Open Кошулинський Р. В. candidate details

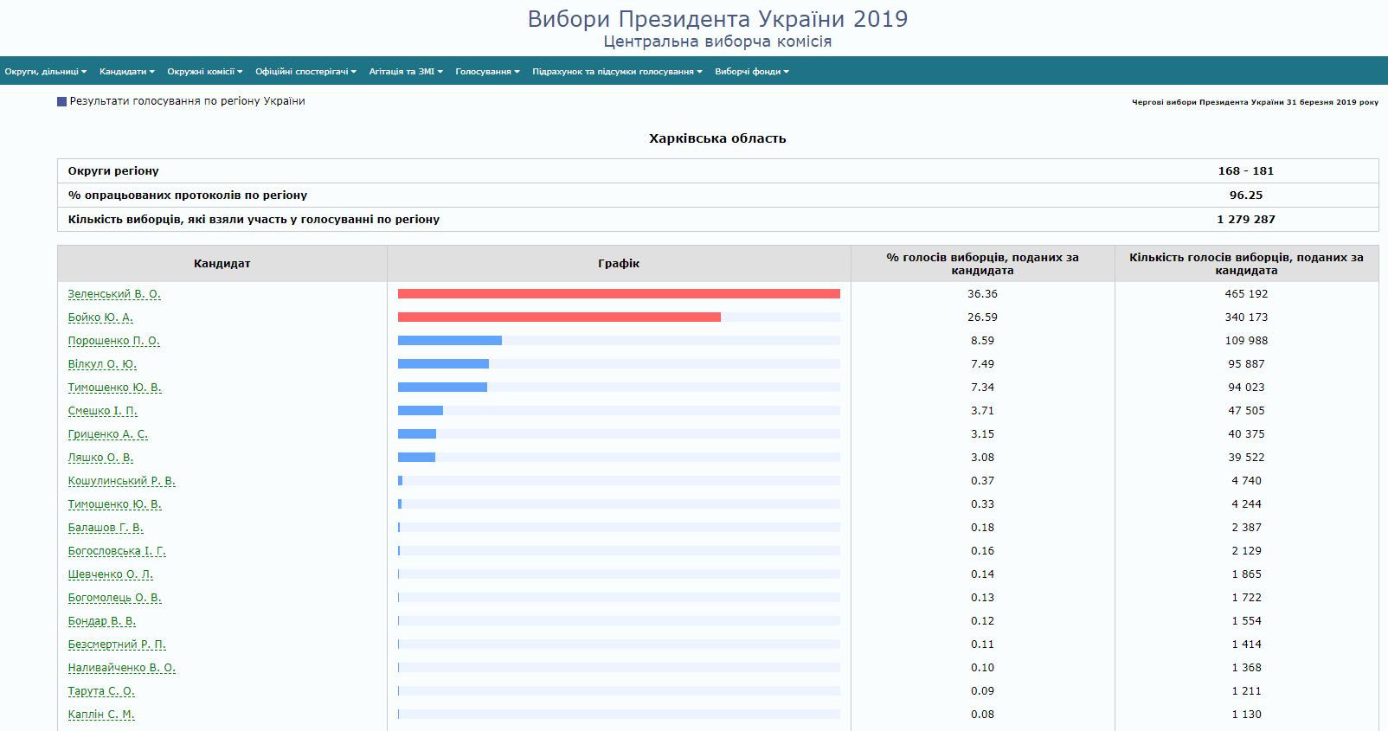coord(121,481)
